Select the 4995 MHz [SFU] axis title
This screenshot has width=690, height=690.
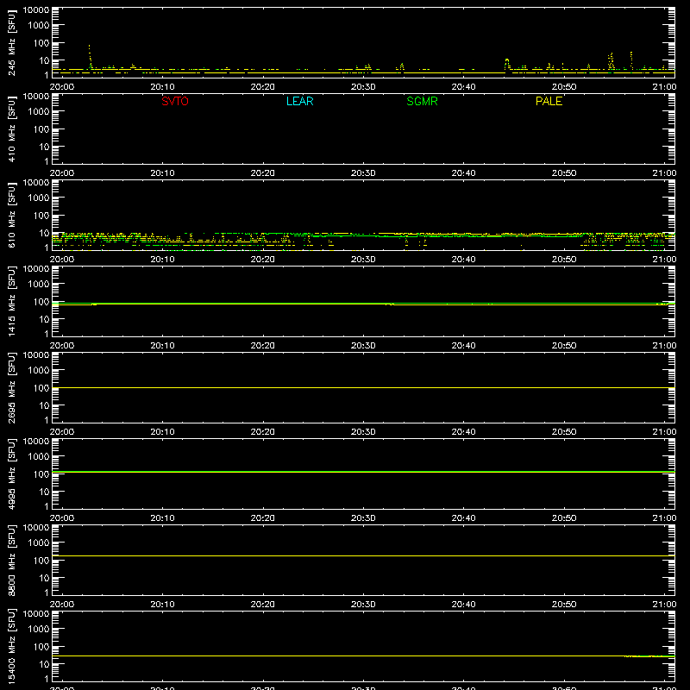pos(12,474)
